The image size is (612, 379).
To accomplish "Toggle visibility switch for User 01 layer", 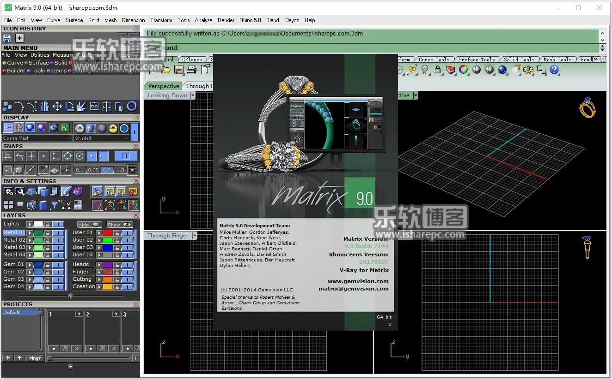I will 128,233.
